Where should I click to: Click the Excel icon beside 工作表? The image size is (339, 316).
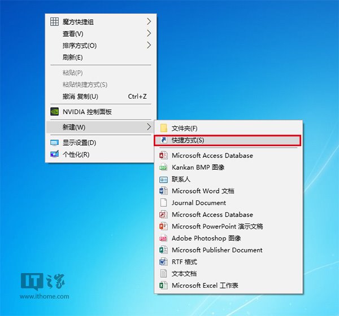click(163, 286)
